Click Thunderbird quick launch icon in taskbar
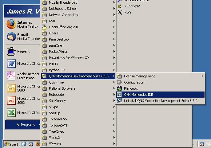Viewport: 211px width, 148px height. tap(31, 144)
